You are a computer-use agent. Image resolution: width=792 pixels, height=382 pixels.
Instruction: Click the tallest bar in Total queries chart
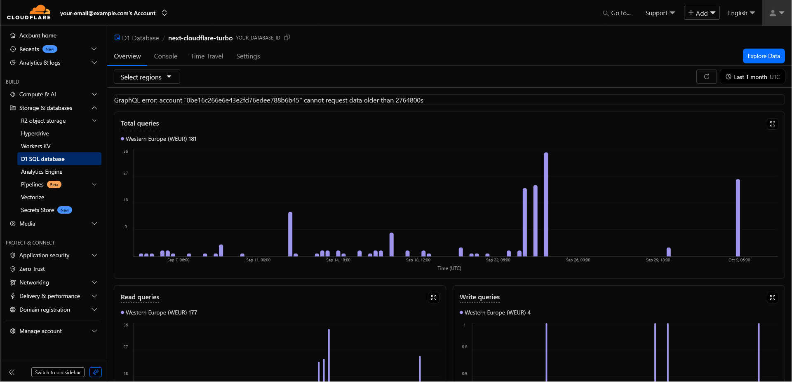click(546, 204)
